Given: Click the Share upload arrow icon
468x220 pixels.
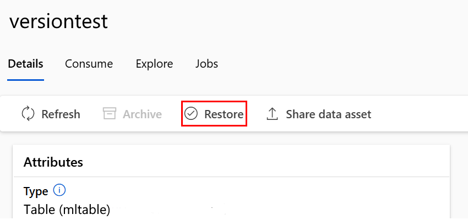Looking at the screenshot, I should pos(272,114).
